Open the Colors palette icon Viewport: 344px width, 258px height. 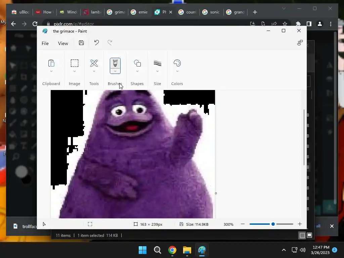[177, 63]
